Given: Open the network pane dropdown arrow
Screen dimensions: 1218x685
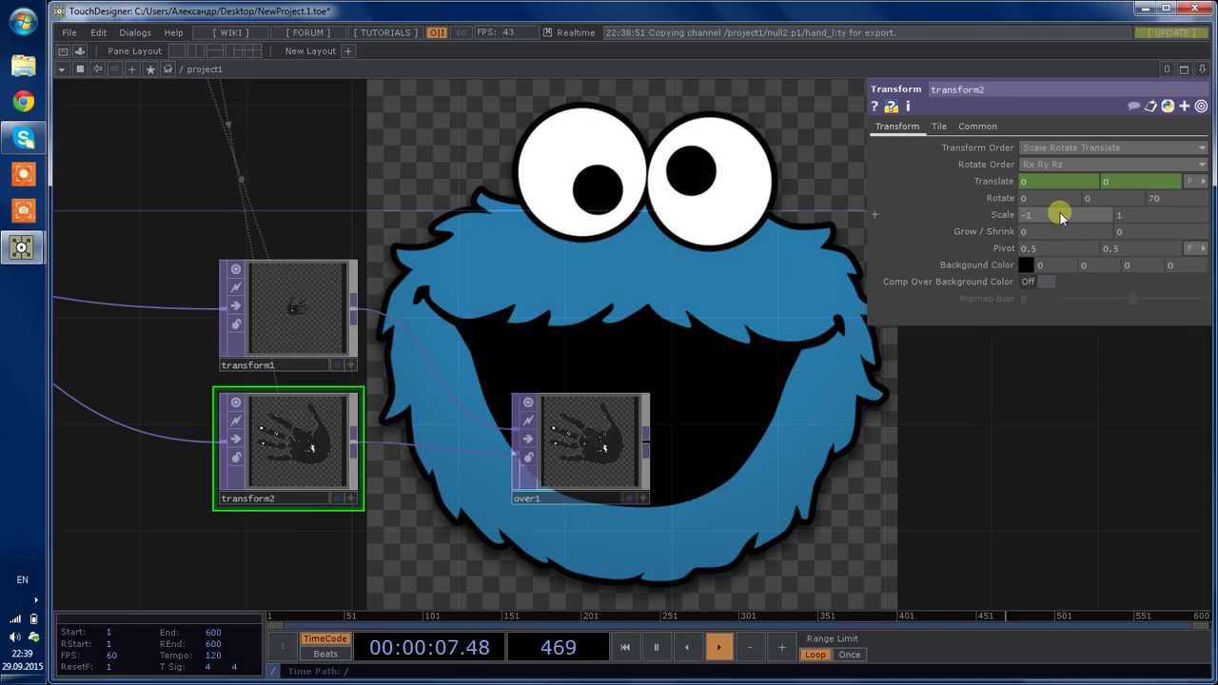Looking at the screenshot, I should 62,69.
